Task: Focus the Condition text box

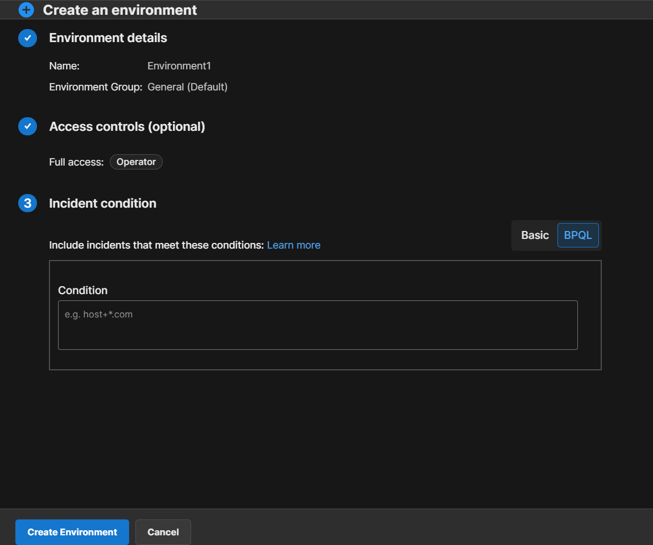Action: coord(317,325)
